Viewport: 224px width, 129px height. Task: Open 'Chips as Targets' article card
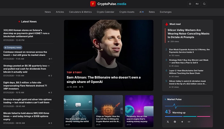pos(108,111)
